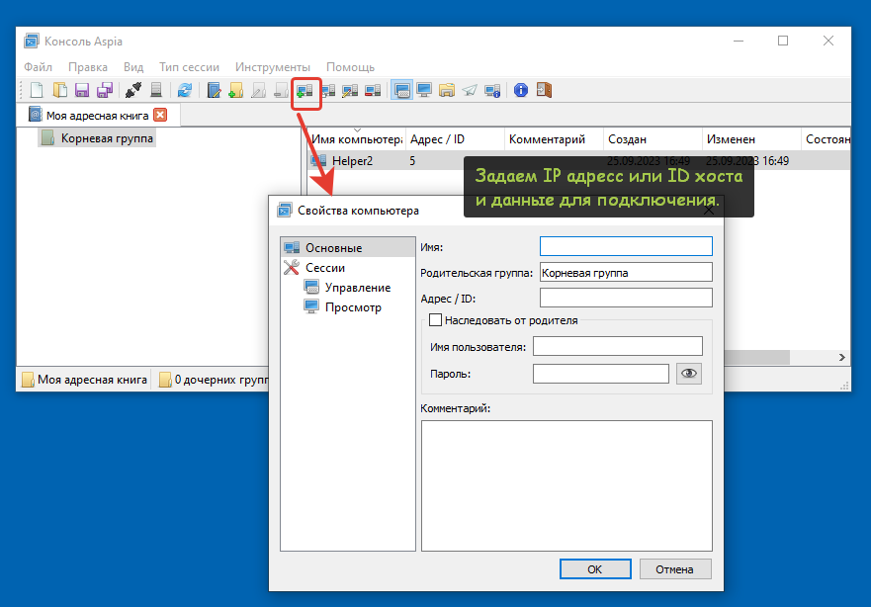The image size is (871, 607).
Task: Click the New address book icon
Action: click(x=36, y=91)
